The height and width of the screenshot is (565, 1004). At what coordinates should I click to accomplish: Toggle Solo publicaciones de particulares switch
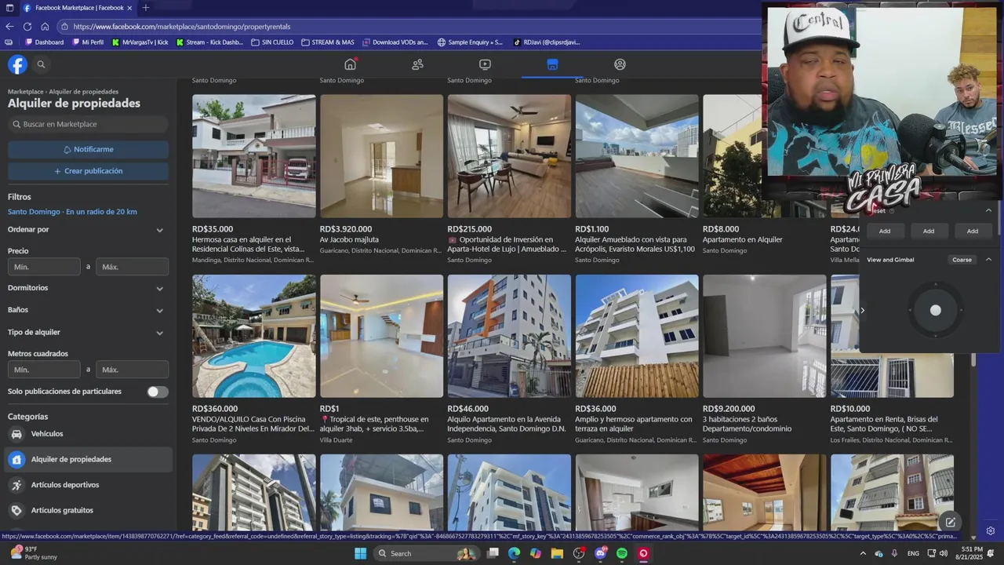[158, 392]
